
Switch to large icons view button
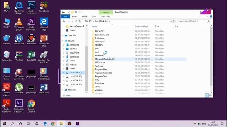click(x=210, y=95)
